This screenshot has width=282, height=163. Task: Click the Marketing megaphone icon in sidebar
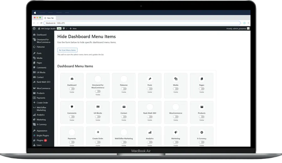coord(34,120)
